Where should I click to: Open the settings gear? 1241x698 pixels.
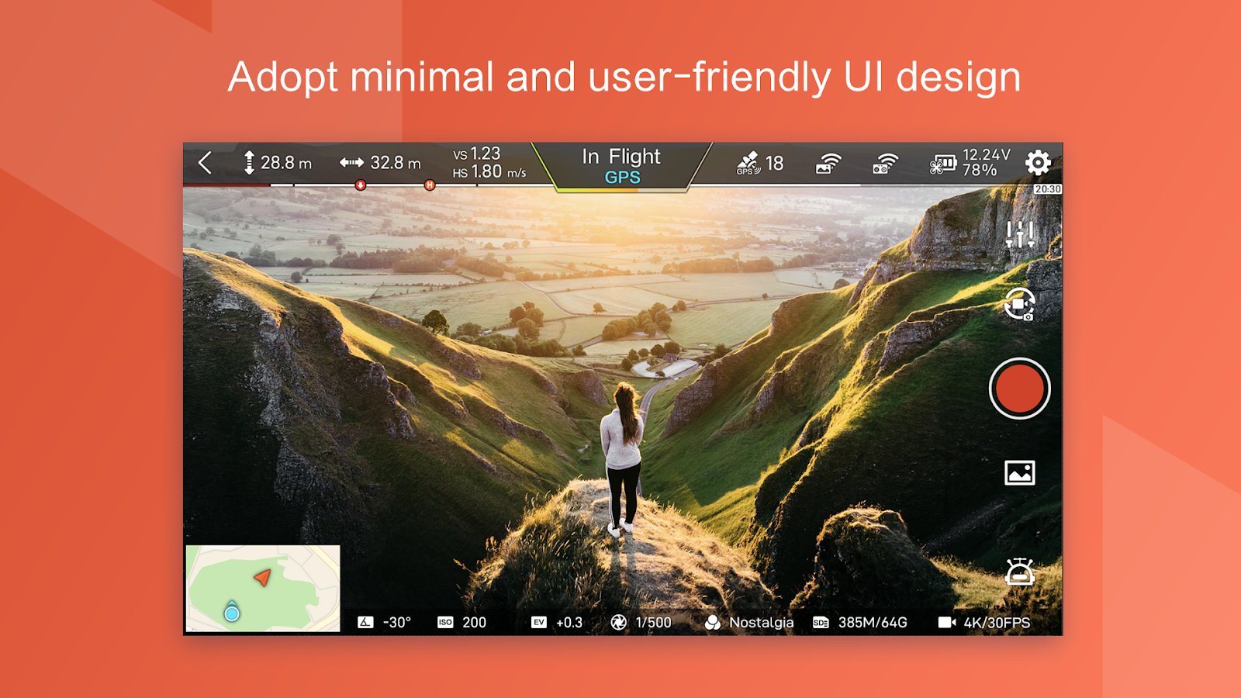pos(1038,163)
